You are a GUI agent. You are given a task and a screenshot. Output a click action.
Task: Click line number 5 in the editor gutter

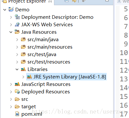click(126, 9)
